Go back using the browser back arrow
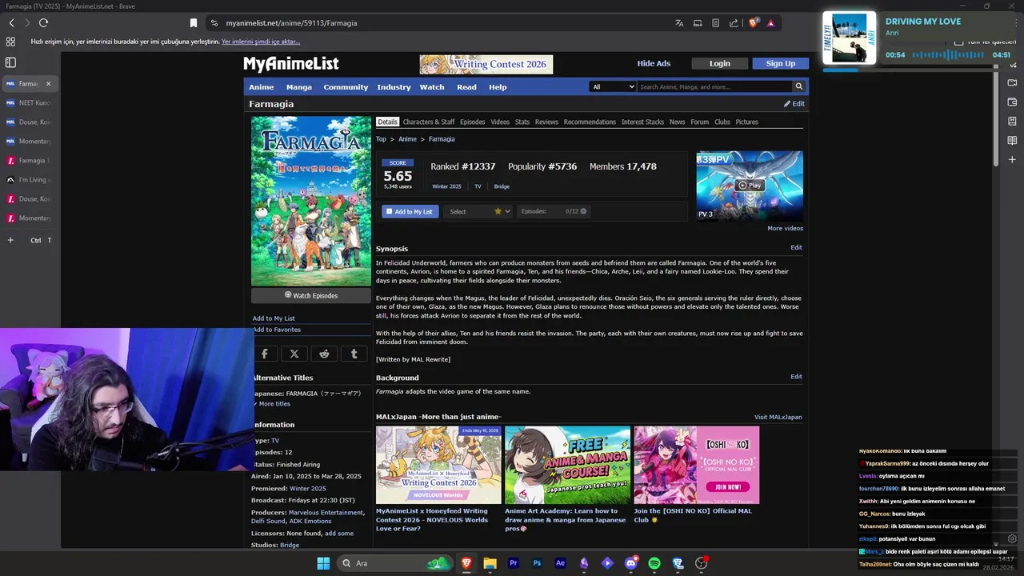 tap(11, 23)
